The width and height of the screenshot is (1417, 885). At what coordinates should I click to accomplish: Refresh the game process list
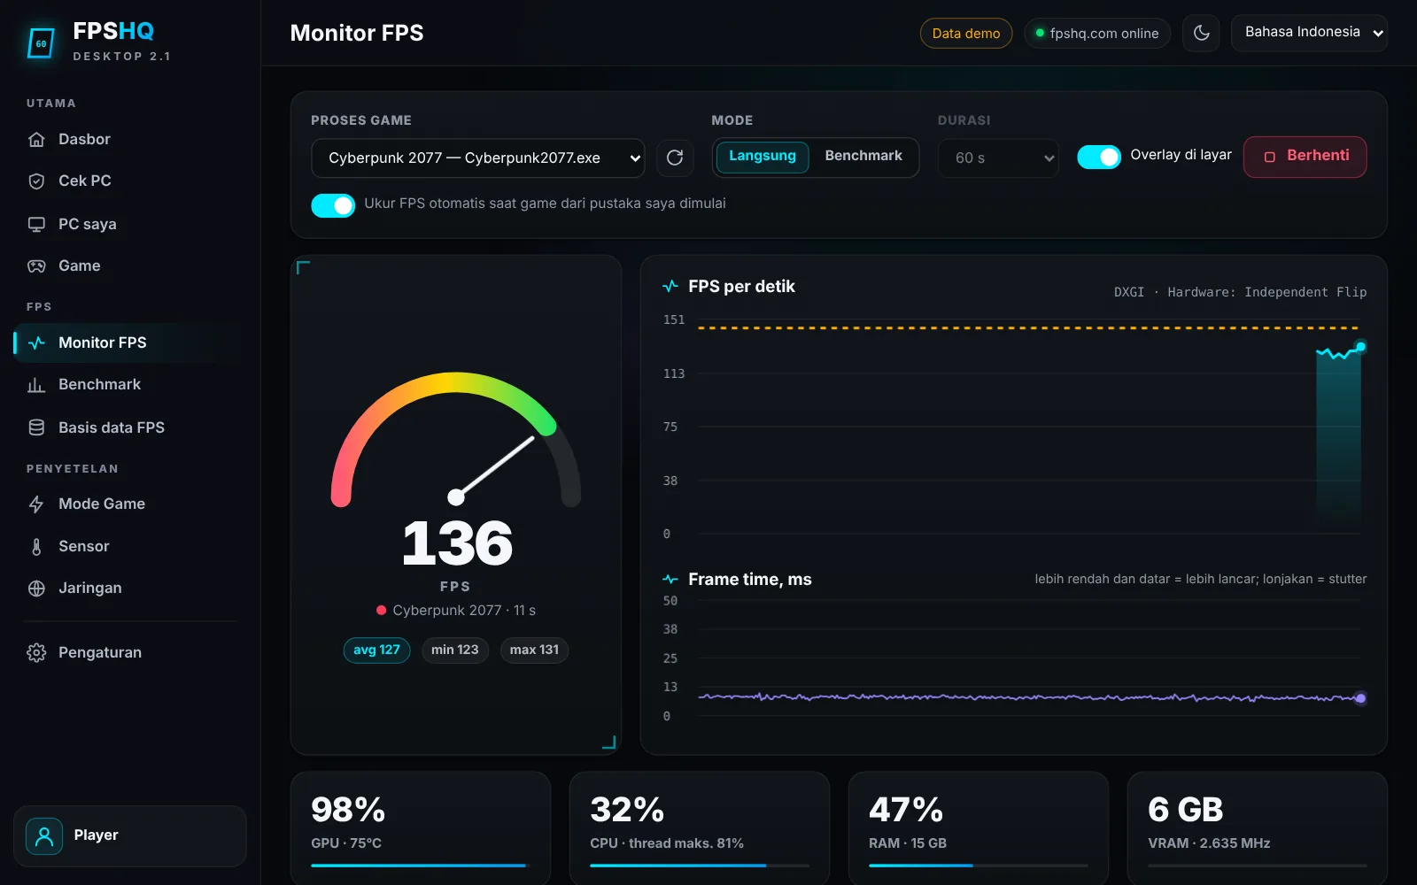675,158
